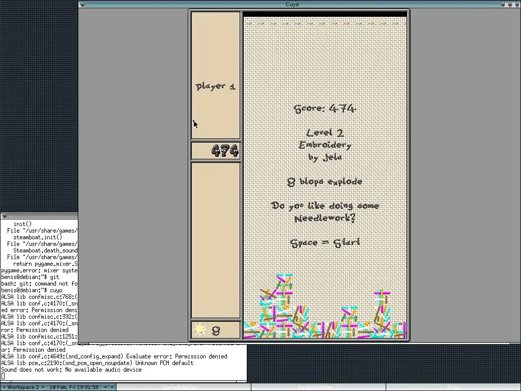Click the 'Needlework?' text
Image resolution: width=521 pixels, height=391 pixels.
tap(325, 218)
